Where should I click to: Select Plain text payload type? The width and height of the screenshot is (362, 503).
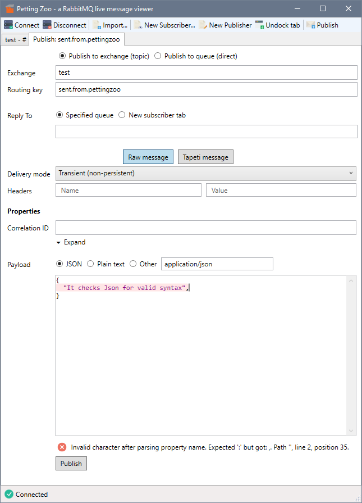click(106, 264)
